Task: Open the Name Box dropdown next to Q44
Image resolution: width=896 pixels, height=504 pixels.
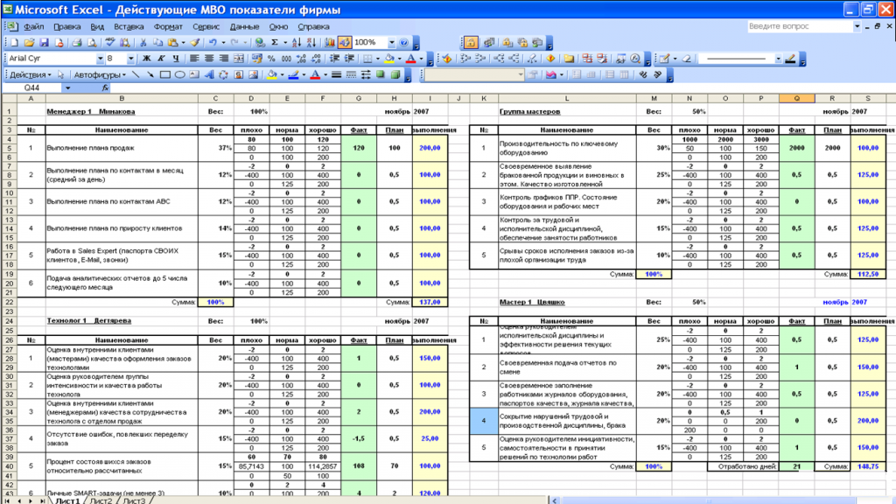Action: click(x=67, y=88)
